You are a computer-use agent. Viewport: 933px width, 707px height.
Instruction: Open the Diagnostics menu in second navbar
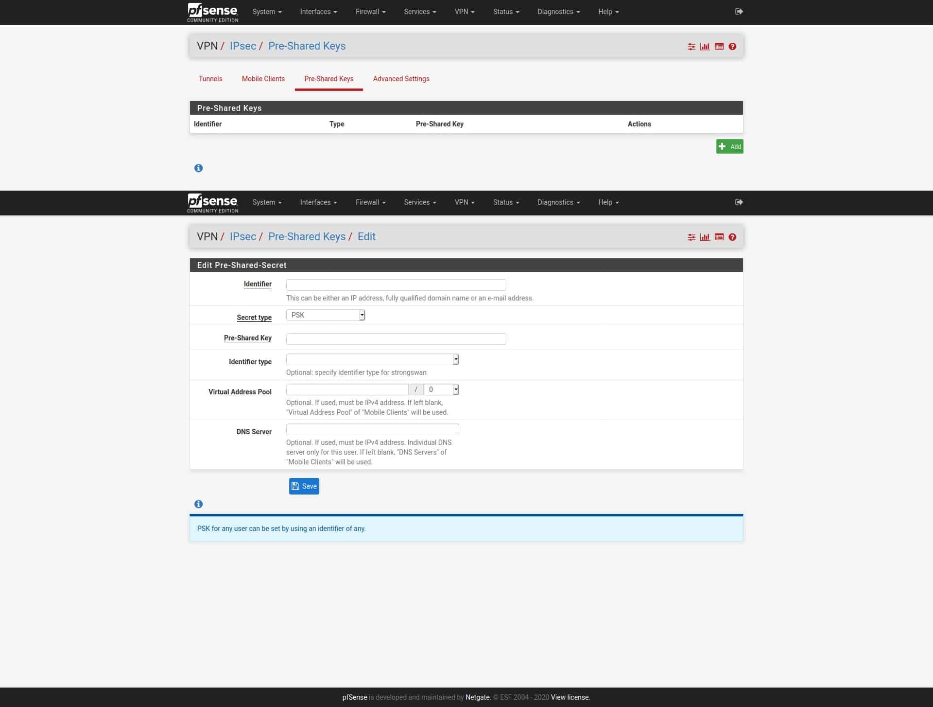tap(558, 202)
